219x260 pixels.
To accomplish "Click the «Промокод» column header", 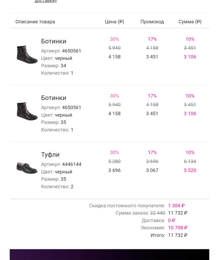I will (x=152, y=22).
